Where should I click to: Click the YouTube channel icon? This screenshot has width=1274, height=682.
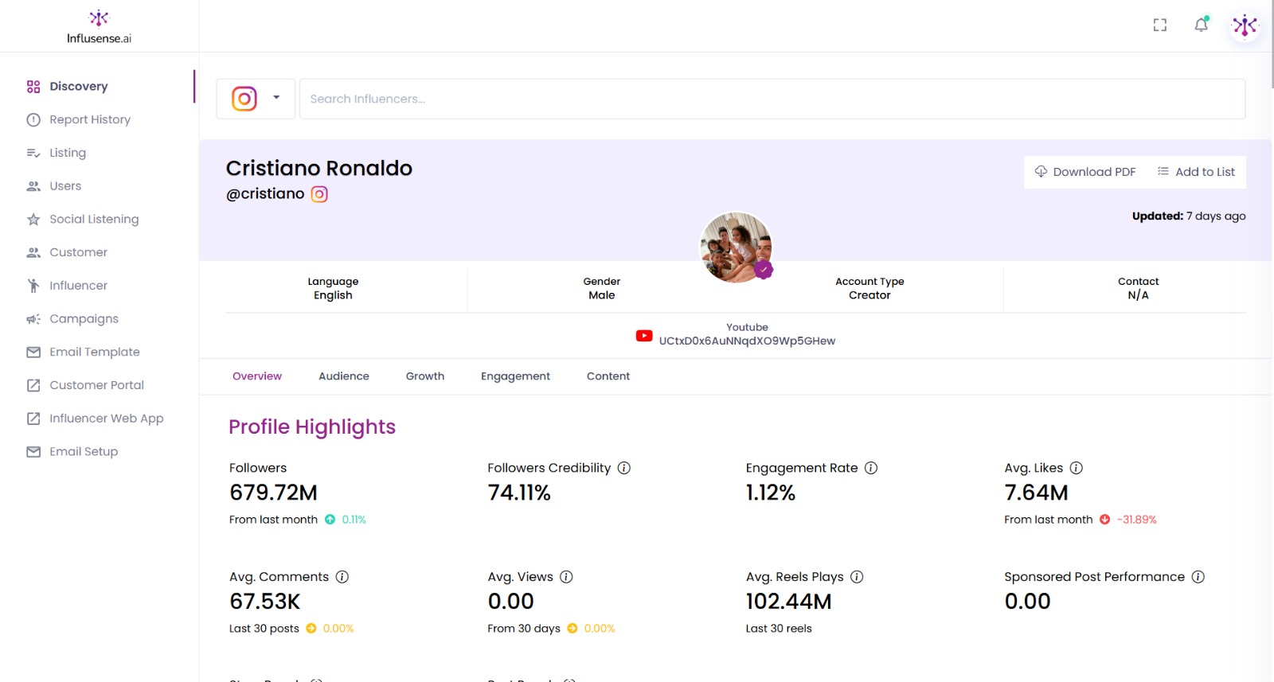[x=644, y=336]
